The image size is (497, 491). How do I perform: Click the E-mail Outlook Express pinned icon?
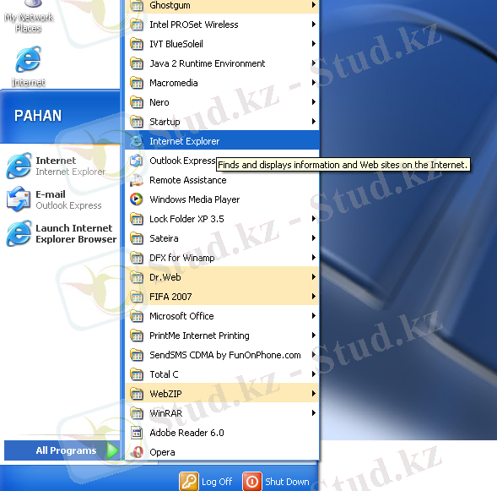19,199
